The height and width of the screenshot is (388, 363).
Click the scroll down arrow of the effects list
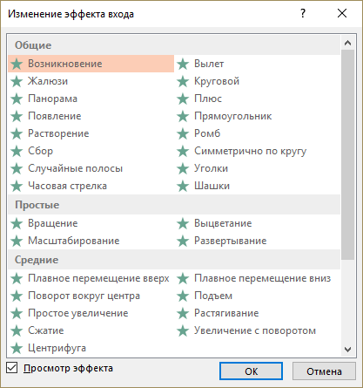click(347, 349)
